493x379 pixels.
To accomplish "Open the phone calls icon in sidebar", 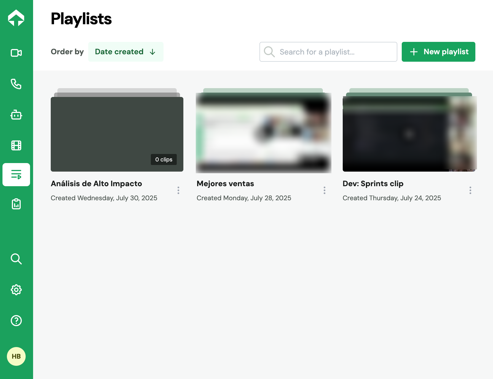I will (x=16, y=84).
